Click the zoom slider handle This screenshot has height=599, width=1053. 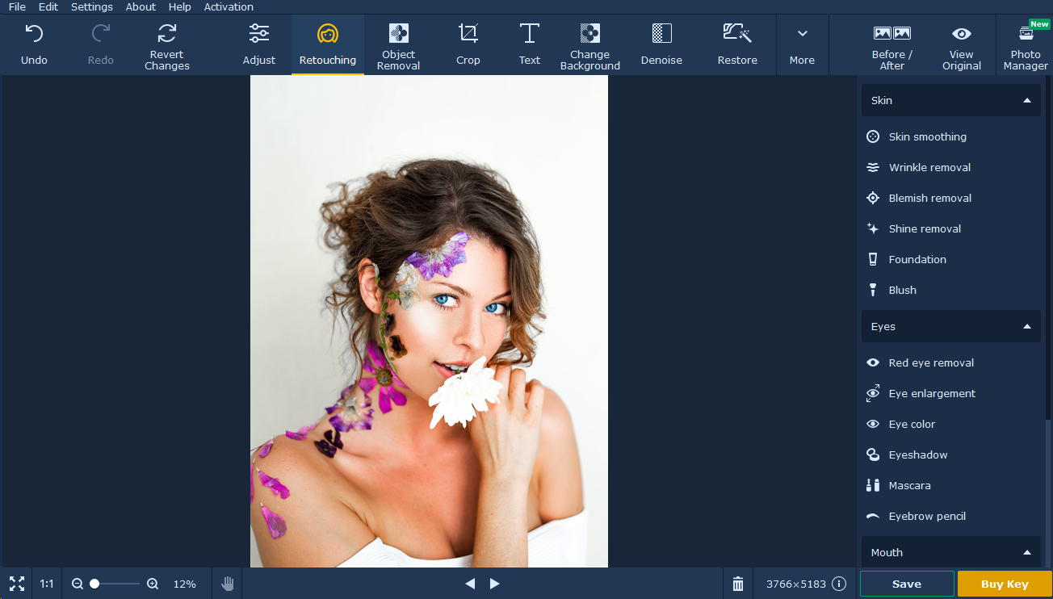[x=94, y=584]
